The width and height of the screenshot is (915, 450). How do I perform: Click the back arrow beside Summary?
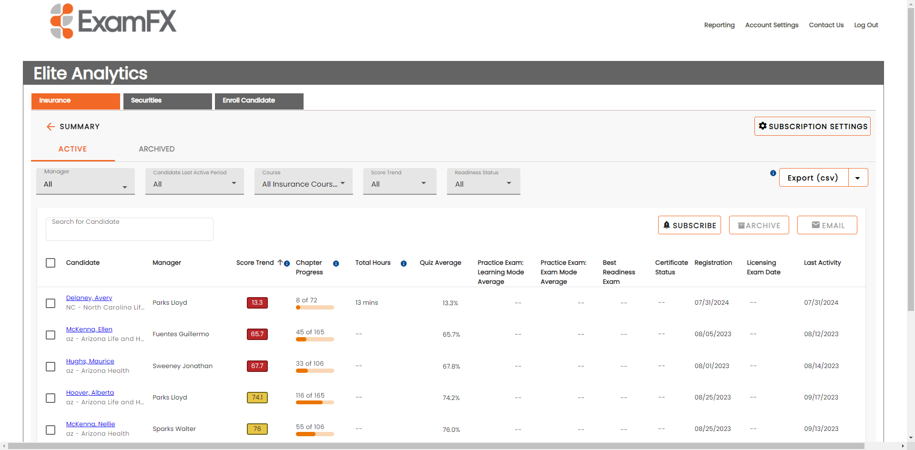point(51,127)
